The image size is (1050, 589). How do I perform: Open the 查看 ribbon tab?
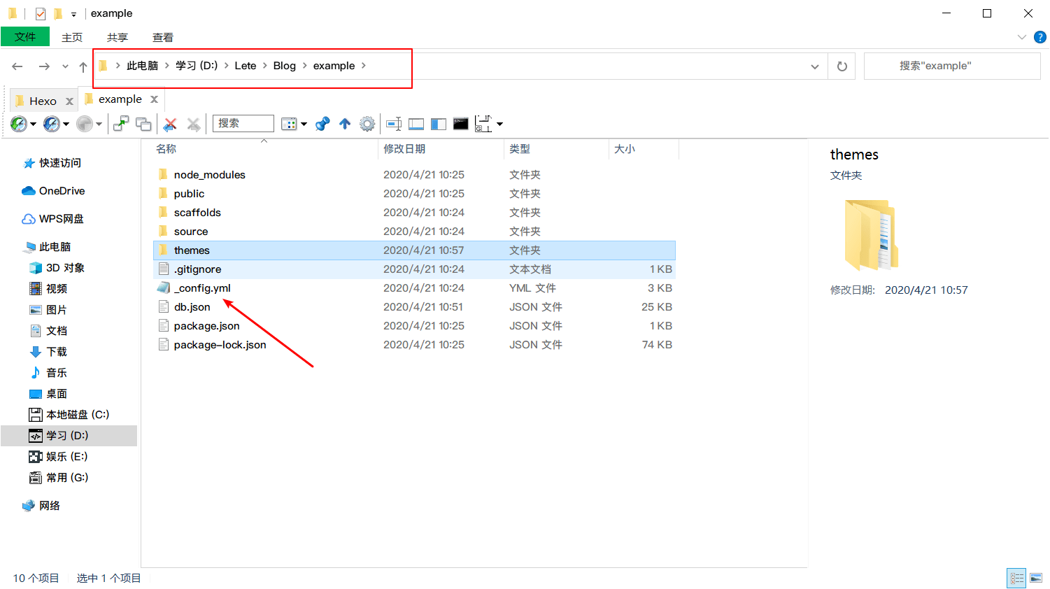[162, 37]
